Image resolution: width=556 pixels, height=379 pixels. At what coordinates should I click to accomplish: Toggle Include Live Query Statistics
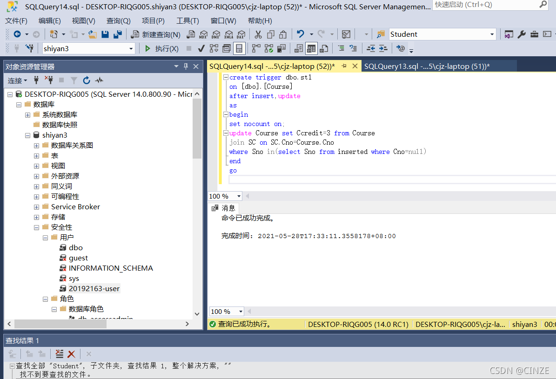(x=269, y=48)
